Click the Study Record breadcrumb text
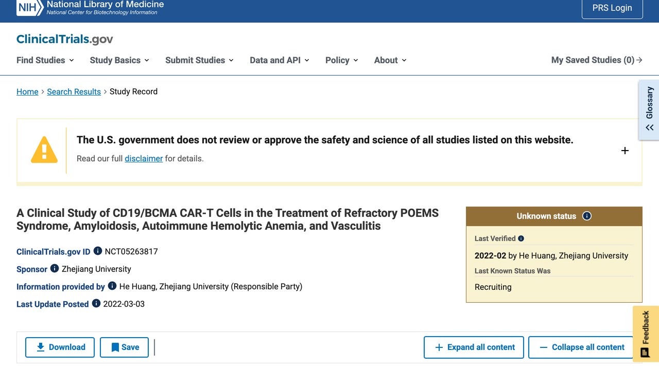 tap(133, 91)
